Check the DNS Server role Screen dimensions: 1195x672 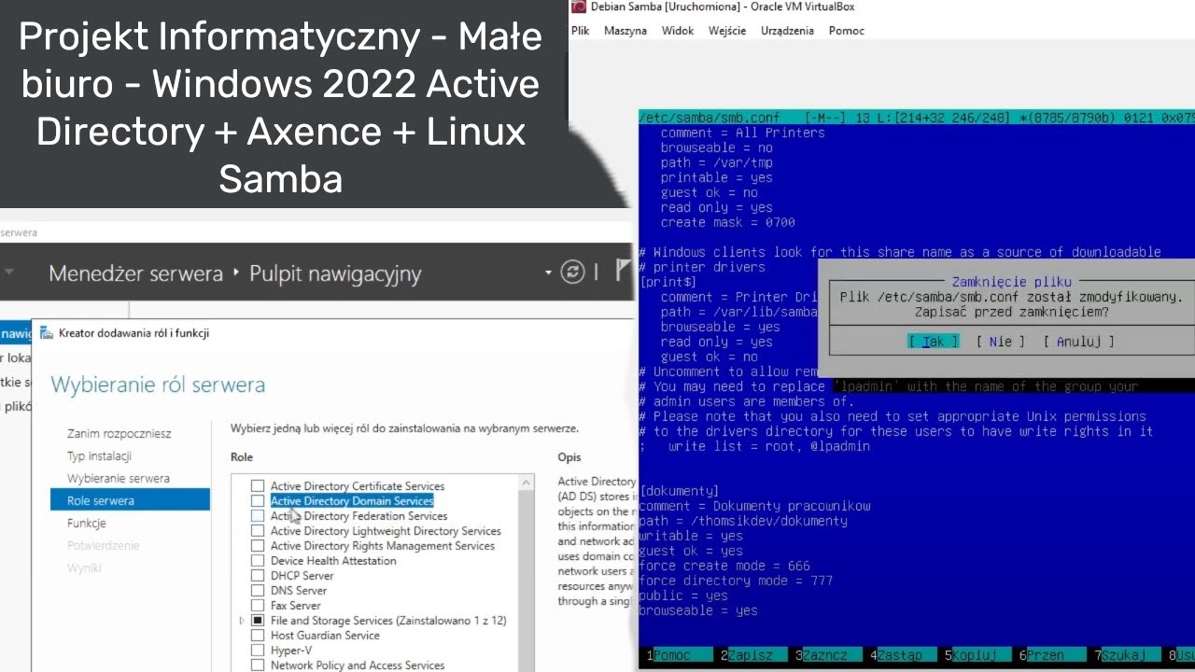click(258, 591)
